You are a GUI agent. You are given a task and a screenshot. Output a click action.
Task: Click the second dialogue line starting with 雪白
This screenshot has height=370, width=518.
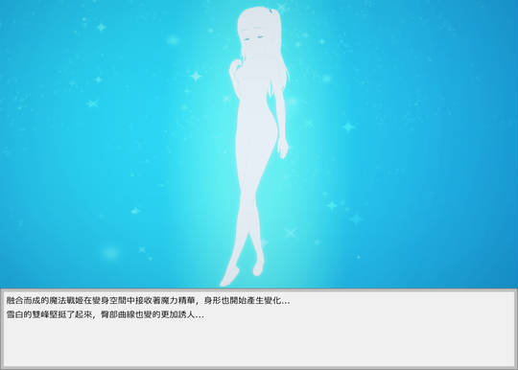pos(106,314)
